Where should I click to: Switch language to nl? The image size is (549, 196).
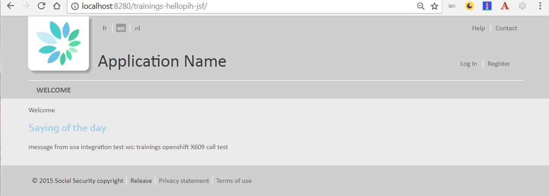[x=138, y=28]
